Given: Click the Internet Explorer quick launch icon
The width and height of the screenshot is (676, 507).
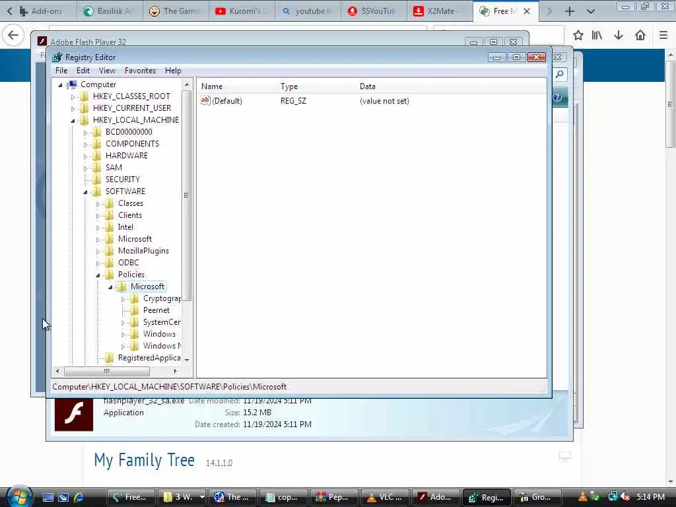Looking at the screenshot, I should click(x=79, y=497).
